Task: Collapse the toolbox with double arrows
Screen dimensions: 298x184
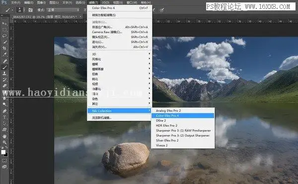Action: coord(2,16)
